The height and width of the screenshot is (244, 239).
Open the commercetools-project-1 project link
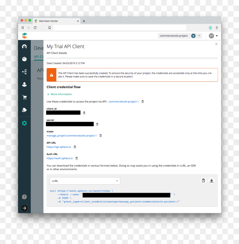click(x=123, y=102)
